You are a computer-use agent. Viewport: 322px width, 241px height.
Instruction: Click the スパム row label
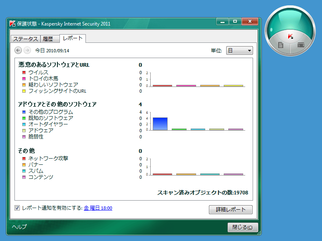tap(36, 171)
